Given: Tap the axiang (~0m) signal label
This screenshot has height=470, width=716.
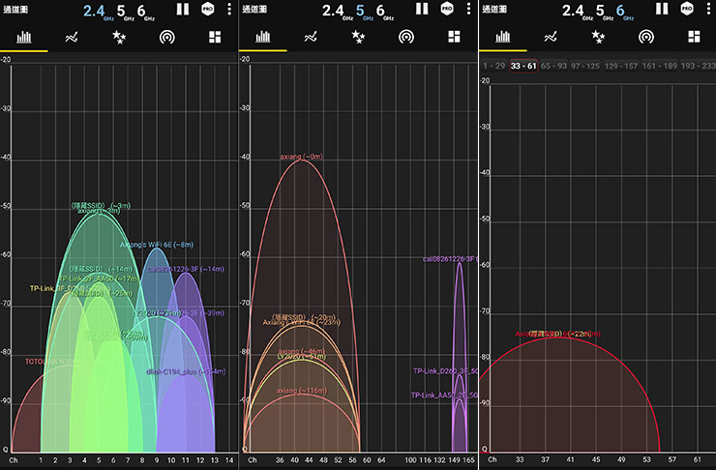Looking at the screenshot, I should pyautogui.click(x=301, y=156).
